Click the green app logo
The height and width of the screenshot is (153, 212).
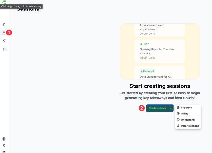coord(4,2)
